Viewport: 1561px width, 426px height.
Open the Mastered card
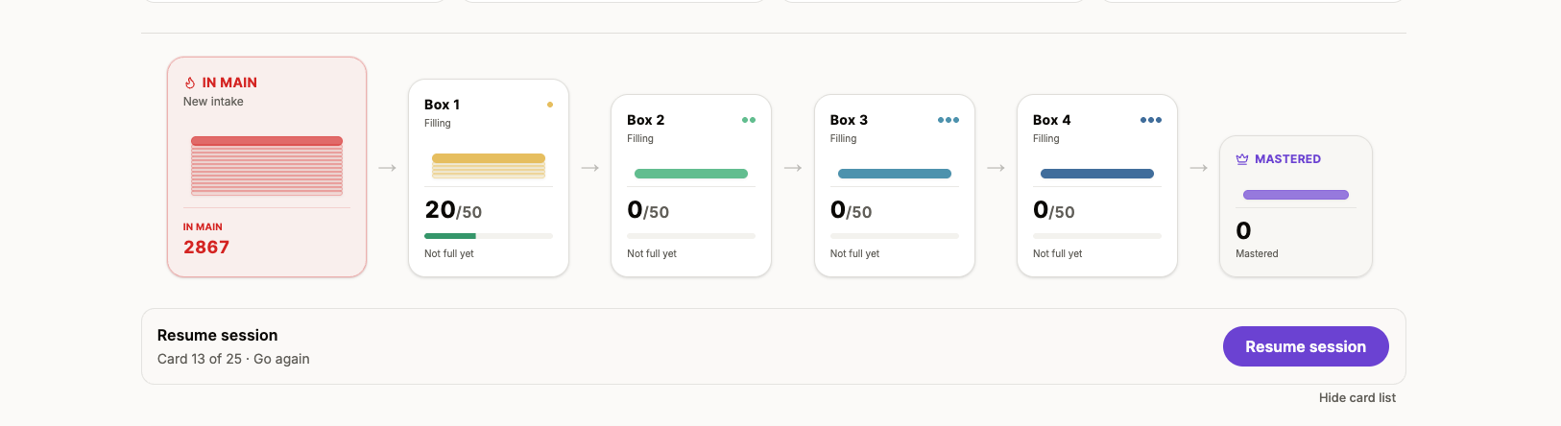(1296, 206)
